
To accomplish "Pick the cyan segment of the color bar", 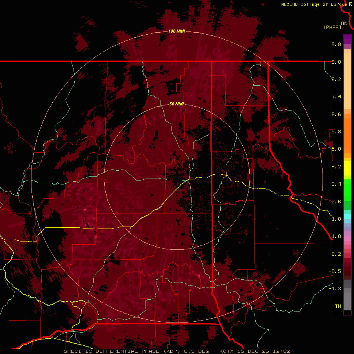I will [x=347, y=216].
